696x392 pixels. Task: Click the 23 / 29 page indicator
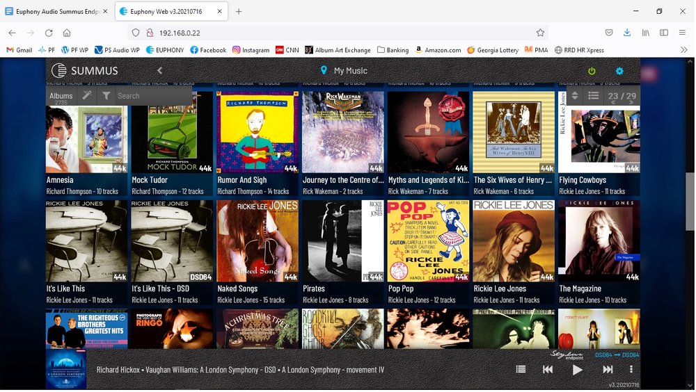(x=622, y=95)
